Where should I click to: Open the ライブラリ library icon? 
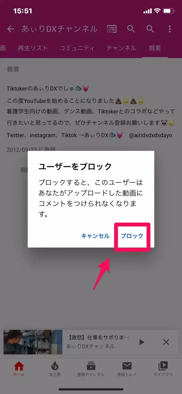coord(163,369)
